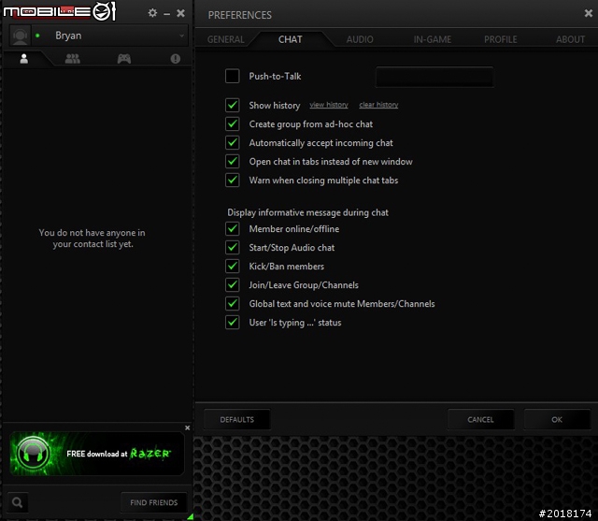The height and width of the screenshot is (521, 598).
Task: Open settings gear in Comms window
Action: tap(152, 13)
